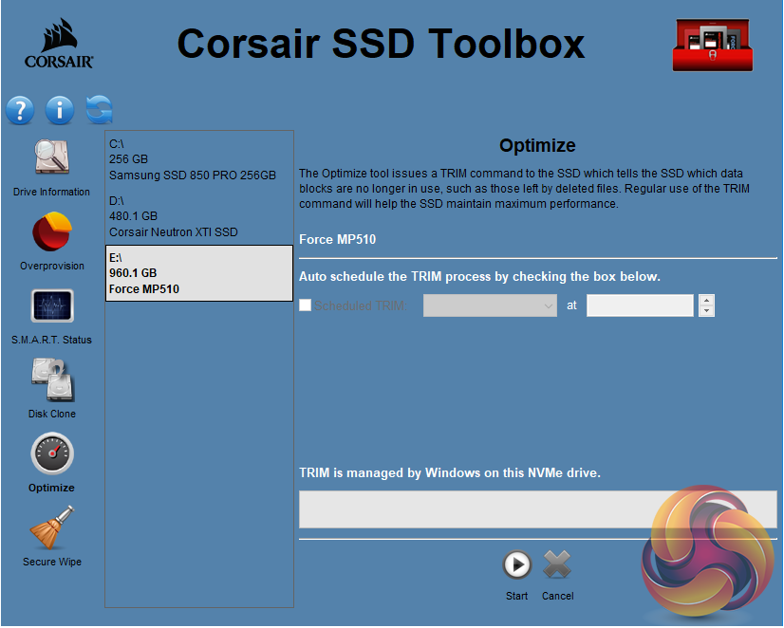Open the Drive Information tool
Screen dimensions: 784x628
click(x=51, y=159)
